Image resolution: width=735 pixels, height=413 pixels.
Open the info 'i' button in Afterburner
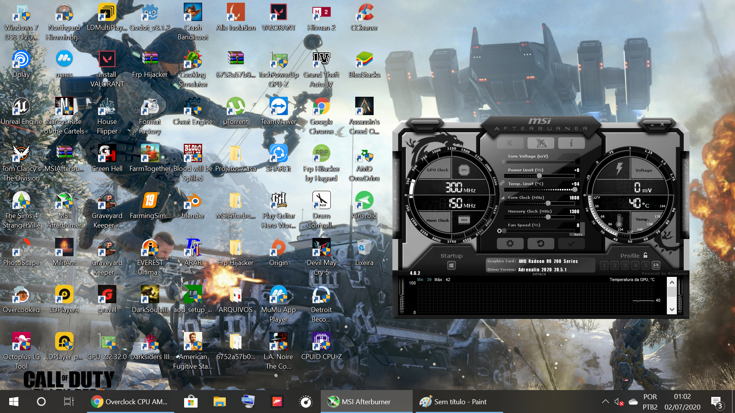pyautogui.click(x=571, y=143)
